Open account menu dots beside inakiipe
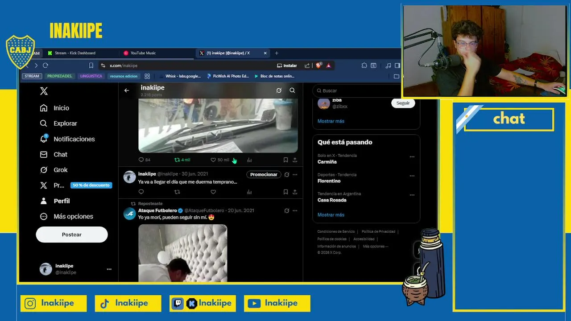 [x=109, y=269]
